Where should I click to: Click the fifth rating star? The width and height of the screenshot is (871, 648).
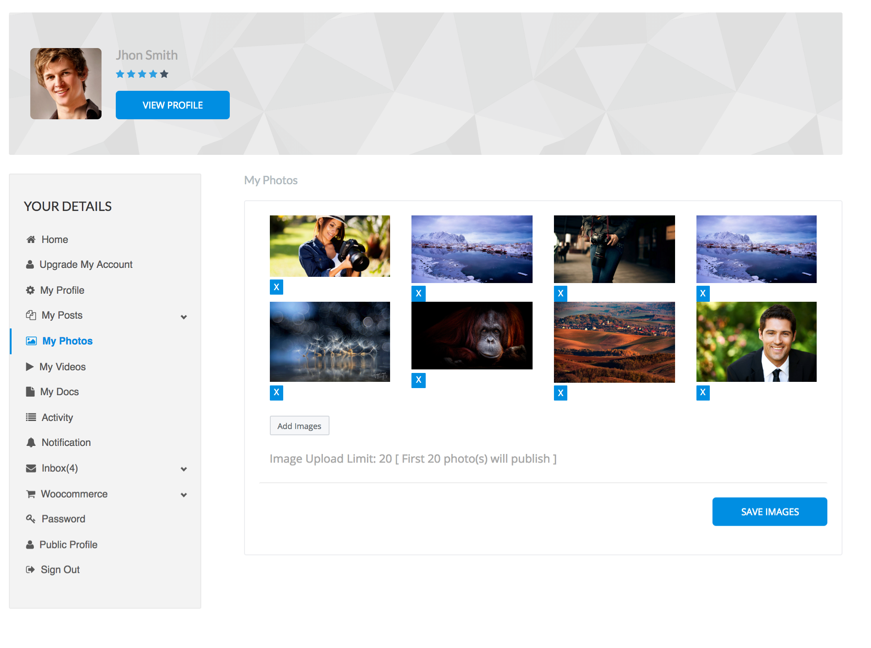[164, 74]
